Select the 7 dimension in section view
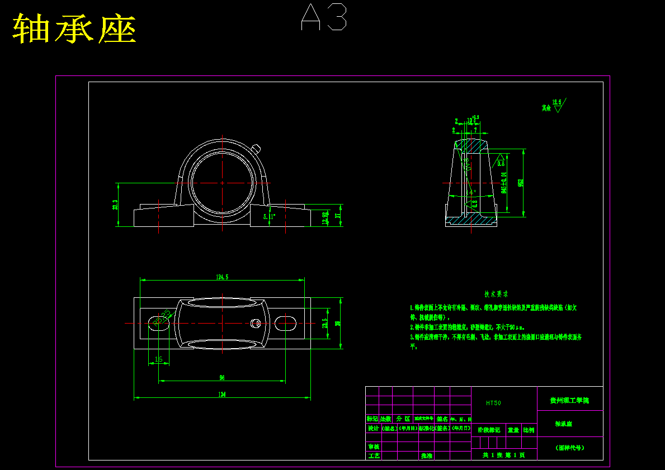Viewport: 665px width, 470px height. (x=475, y=129)
